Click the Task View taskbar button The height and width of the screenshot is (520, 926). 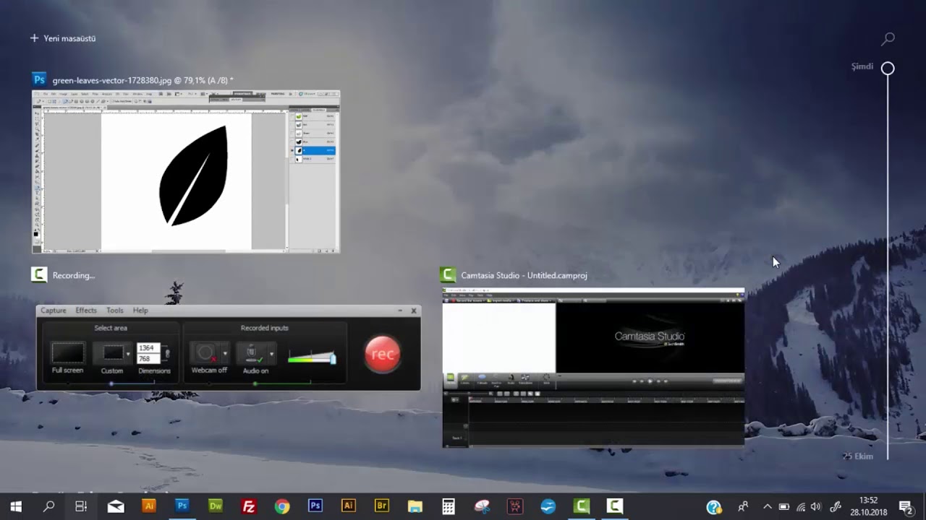click(81, 506)
